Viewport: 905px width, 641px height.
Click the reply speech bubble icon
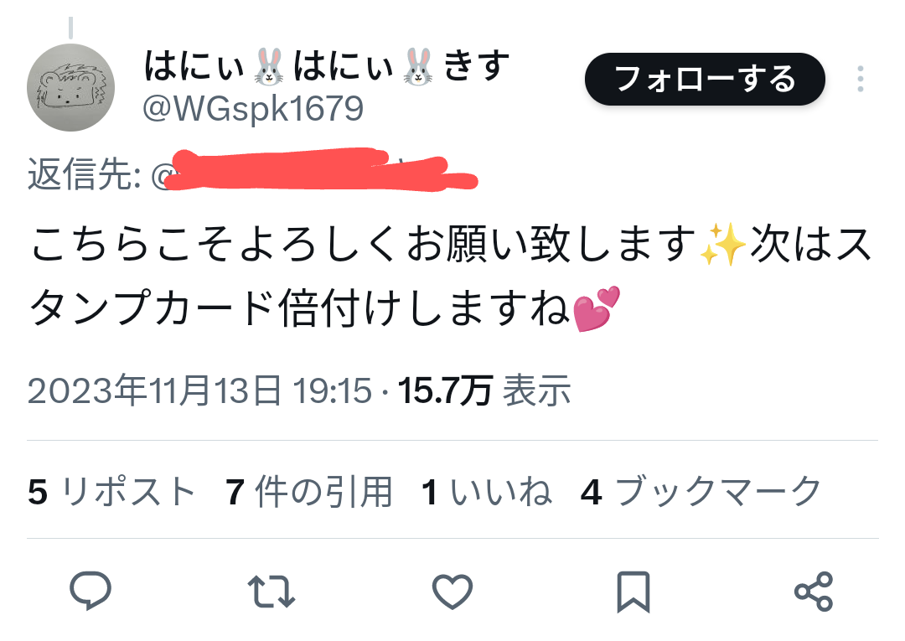click(x=90, y=591)
